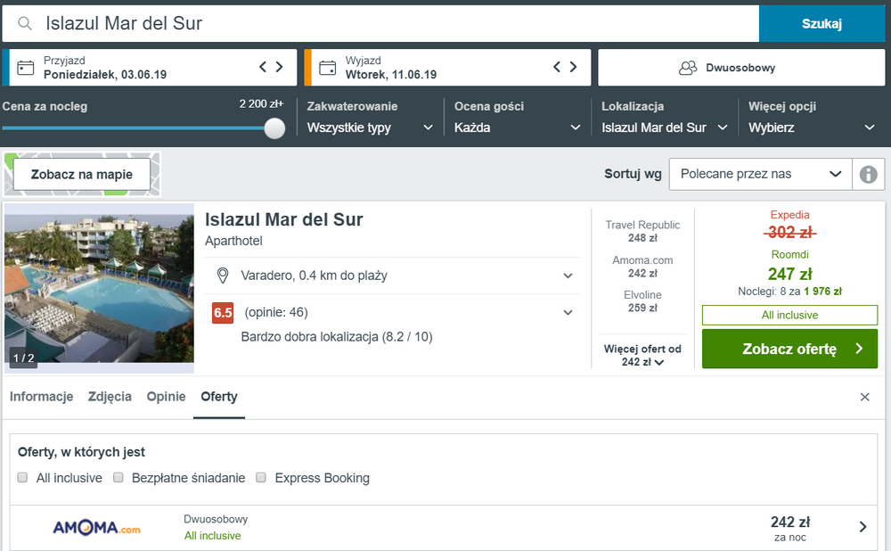
Task: Open the sorting info icon
Action: pyautogui.click(x=868, y=174)
